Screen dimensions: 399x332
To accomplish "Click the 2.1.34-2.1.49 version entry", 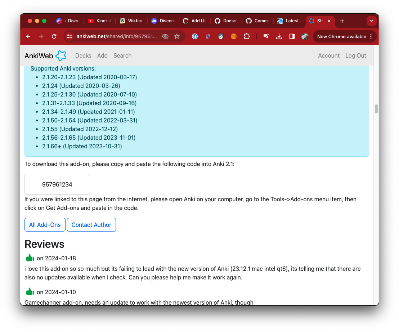I will point(89,112).
